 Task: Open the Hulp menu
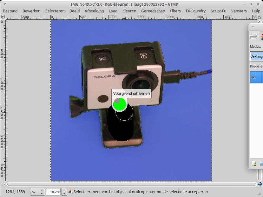point(256,11)
